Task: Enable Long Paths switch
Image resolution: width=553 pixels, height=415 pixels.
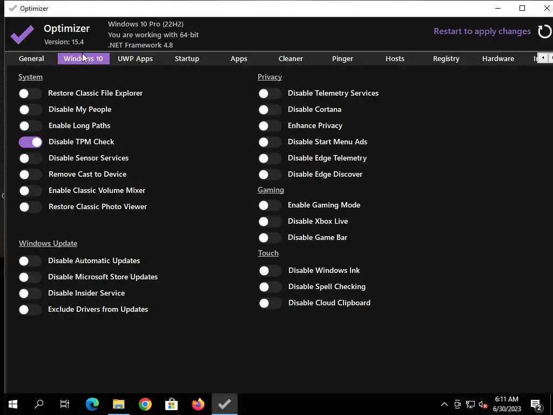Action: pos(30,126)
